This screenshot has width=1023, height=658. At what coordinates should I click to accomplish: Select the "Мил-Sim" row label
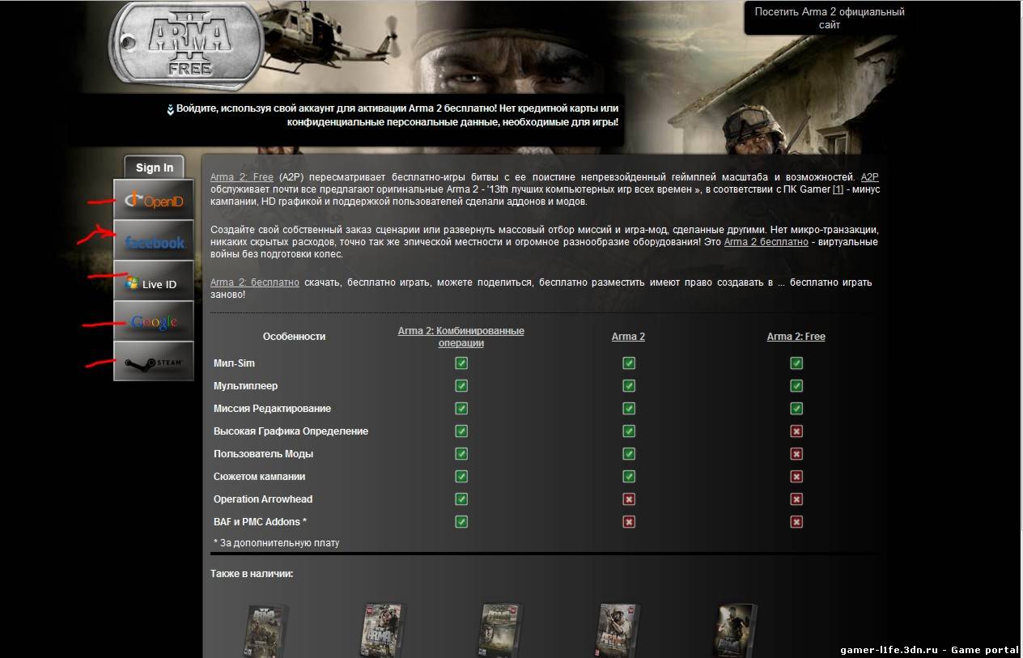coord(234,363)
